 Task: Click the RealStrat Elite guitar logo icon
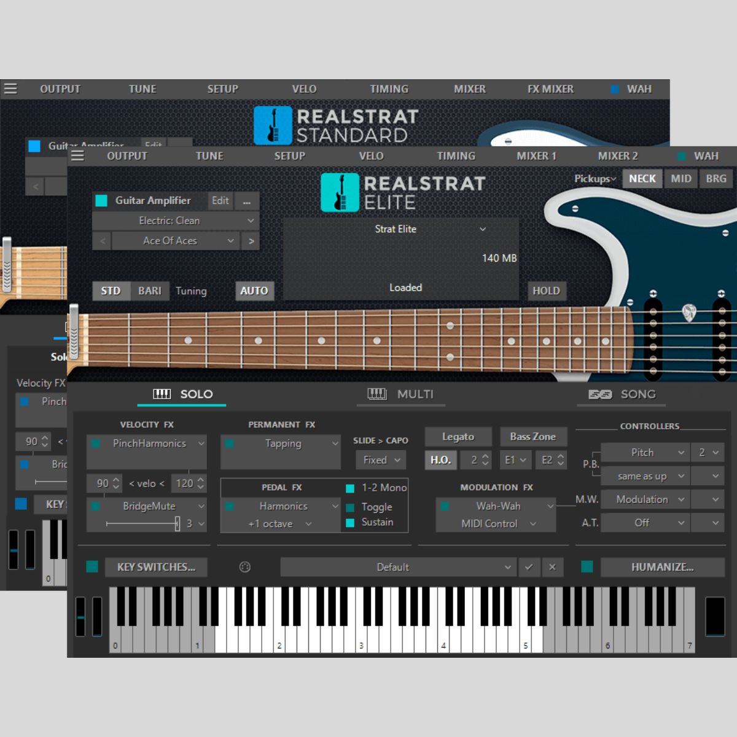[x=340, y=192]
